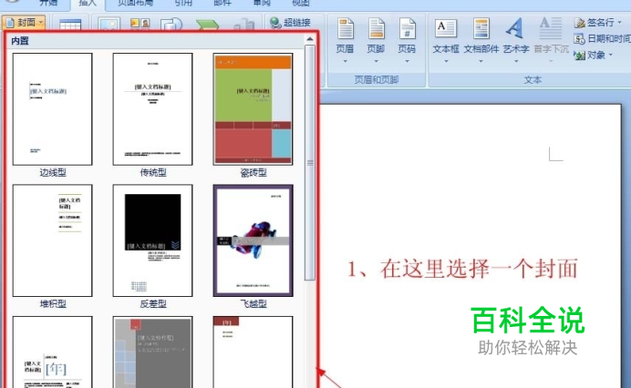Viewport: 631px width, 388px height.
Task: Switch to the 视图 ribbon tab
Action: (301, 4)
